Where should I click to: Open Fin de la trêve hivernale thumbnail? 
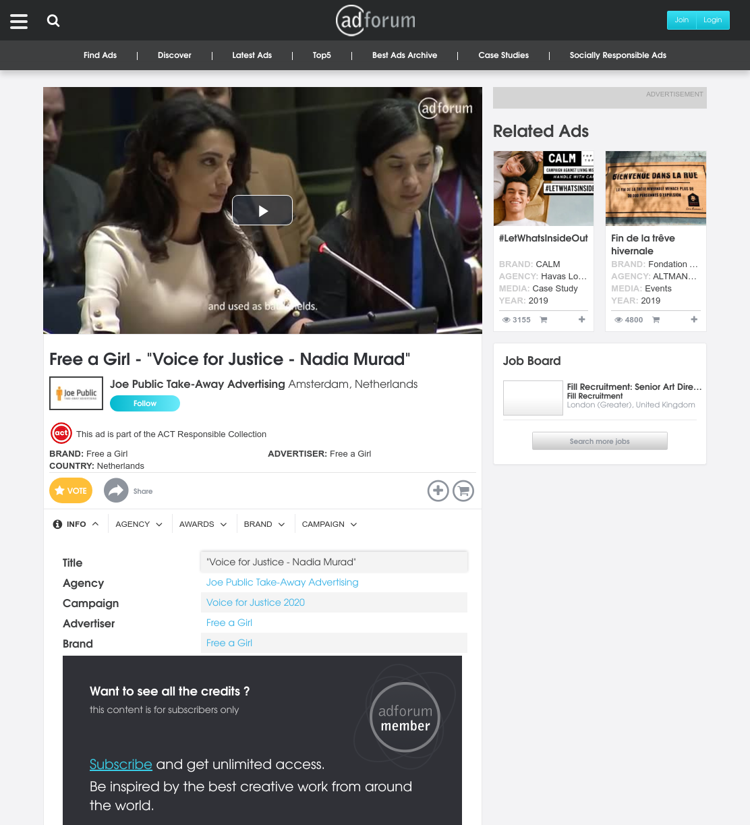click(656, 188)
